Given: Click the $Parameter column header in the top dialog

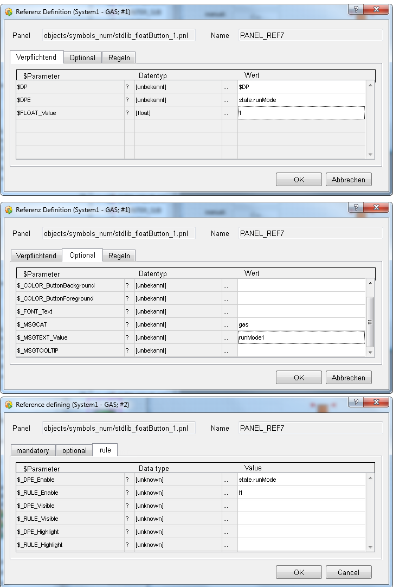Looking at the screenshot, I should (42, 76).
